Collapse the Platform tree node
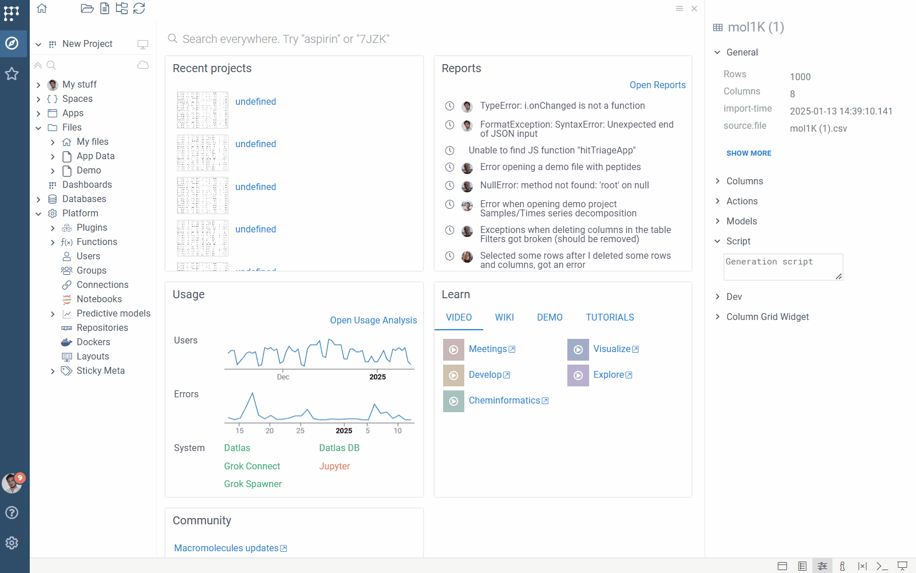The image size is (916, 573). [x=38, y=214]
